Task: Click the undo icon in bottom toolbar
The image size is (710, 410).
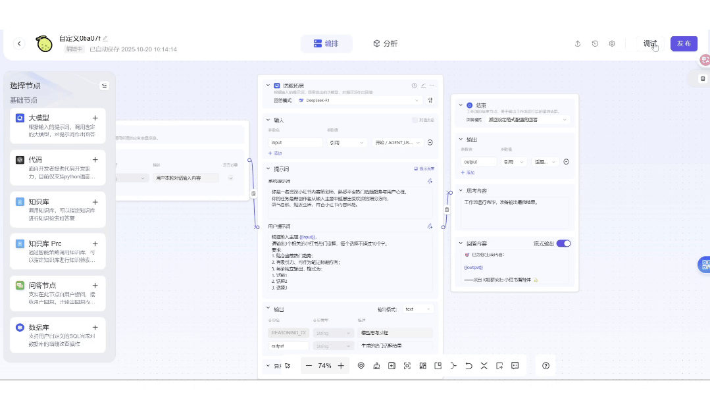Action: [469, 366]
